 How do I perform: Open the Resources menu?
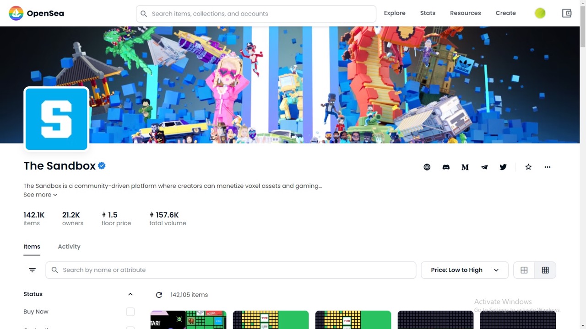point(465,13)
